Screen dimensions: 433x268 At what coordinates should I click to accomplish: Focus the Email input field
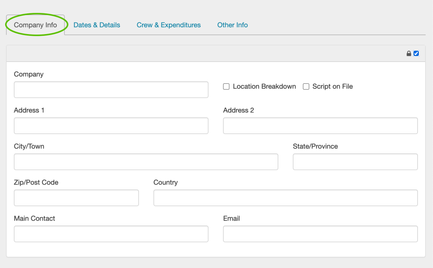(x=320, y=234)
